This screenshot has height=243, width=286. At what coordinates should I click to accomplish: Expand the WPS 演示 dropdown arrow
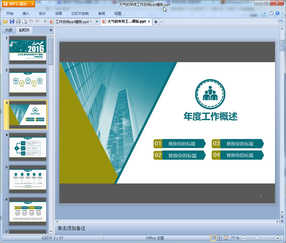(33, 4)
